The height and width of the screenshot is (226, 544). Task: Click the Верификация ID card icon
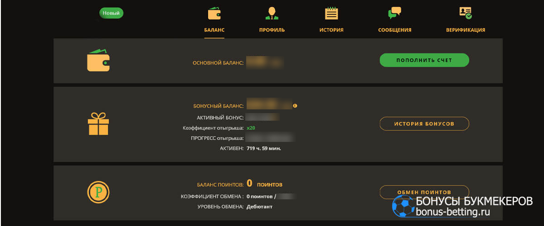tap(465, 13)
